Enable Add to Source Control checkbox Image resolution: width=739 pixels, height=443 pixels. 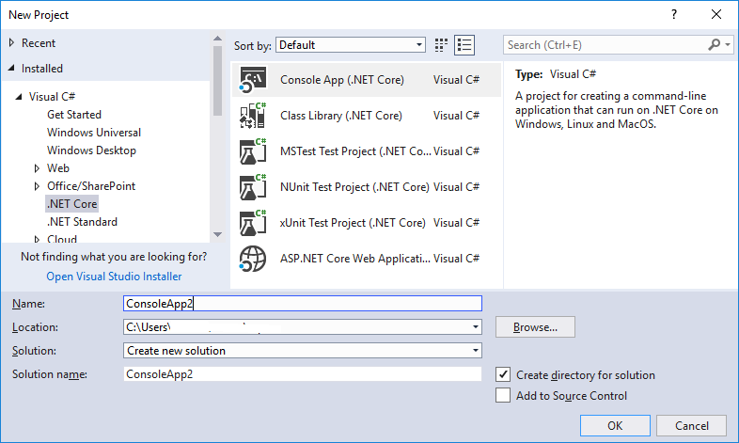[x=503, y=395]
